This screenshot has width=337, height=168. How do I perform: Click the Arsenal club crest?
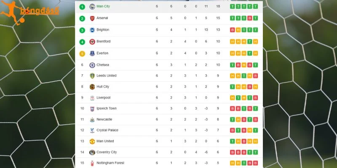92,18
